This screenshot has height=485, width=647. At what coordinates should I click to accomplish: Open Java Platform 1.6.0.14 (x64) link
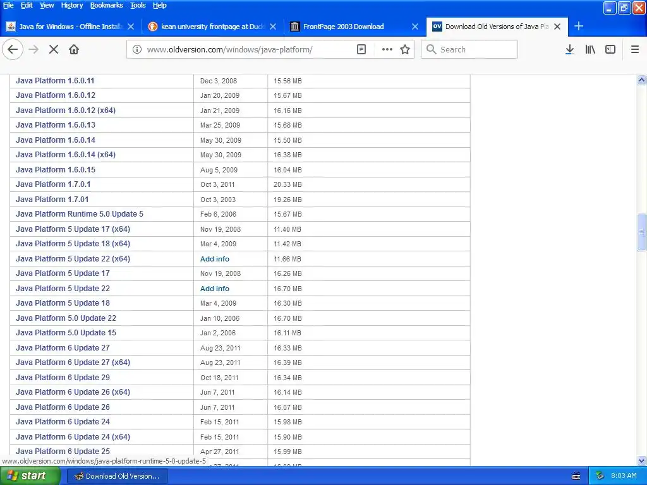click(x=66, y=155)
